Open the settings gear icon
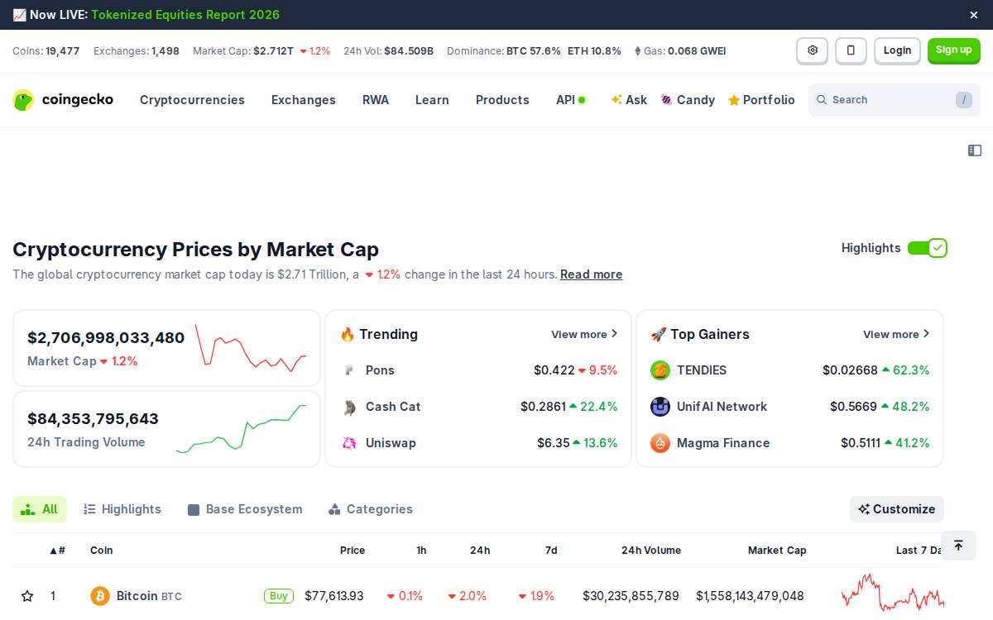 [x=813, y=50]
